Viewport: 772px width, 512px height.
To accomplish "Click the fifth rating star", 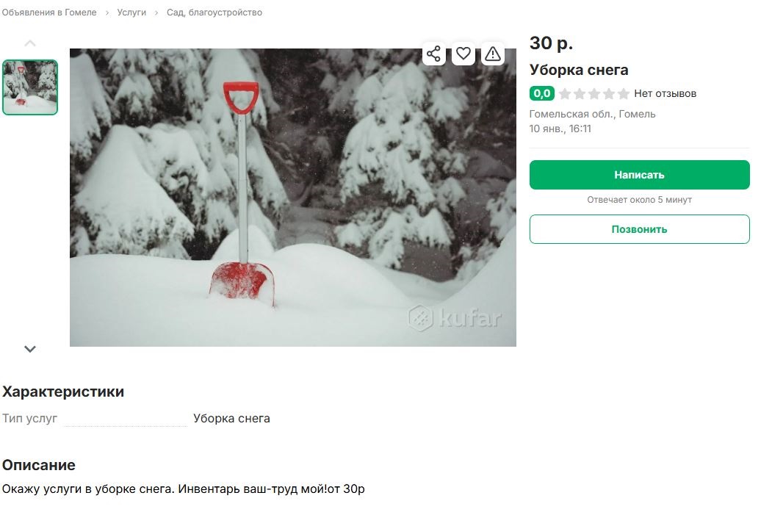I will [624, 93].
